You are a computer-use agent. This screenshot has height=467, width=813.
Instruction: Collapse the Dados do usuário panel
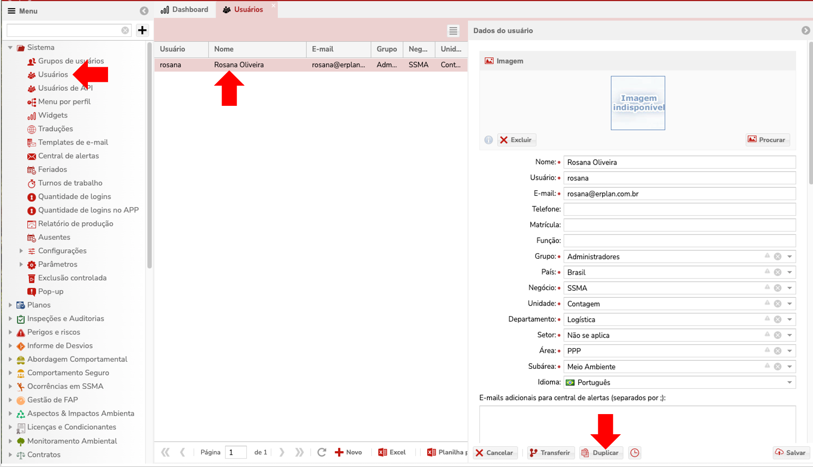[x=805, y=31]
